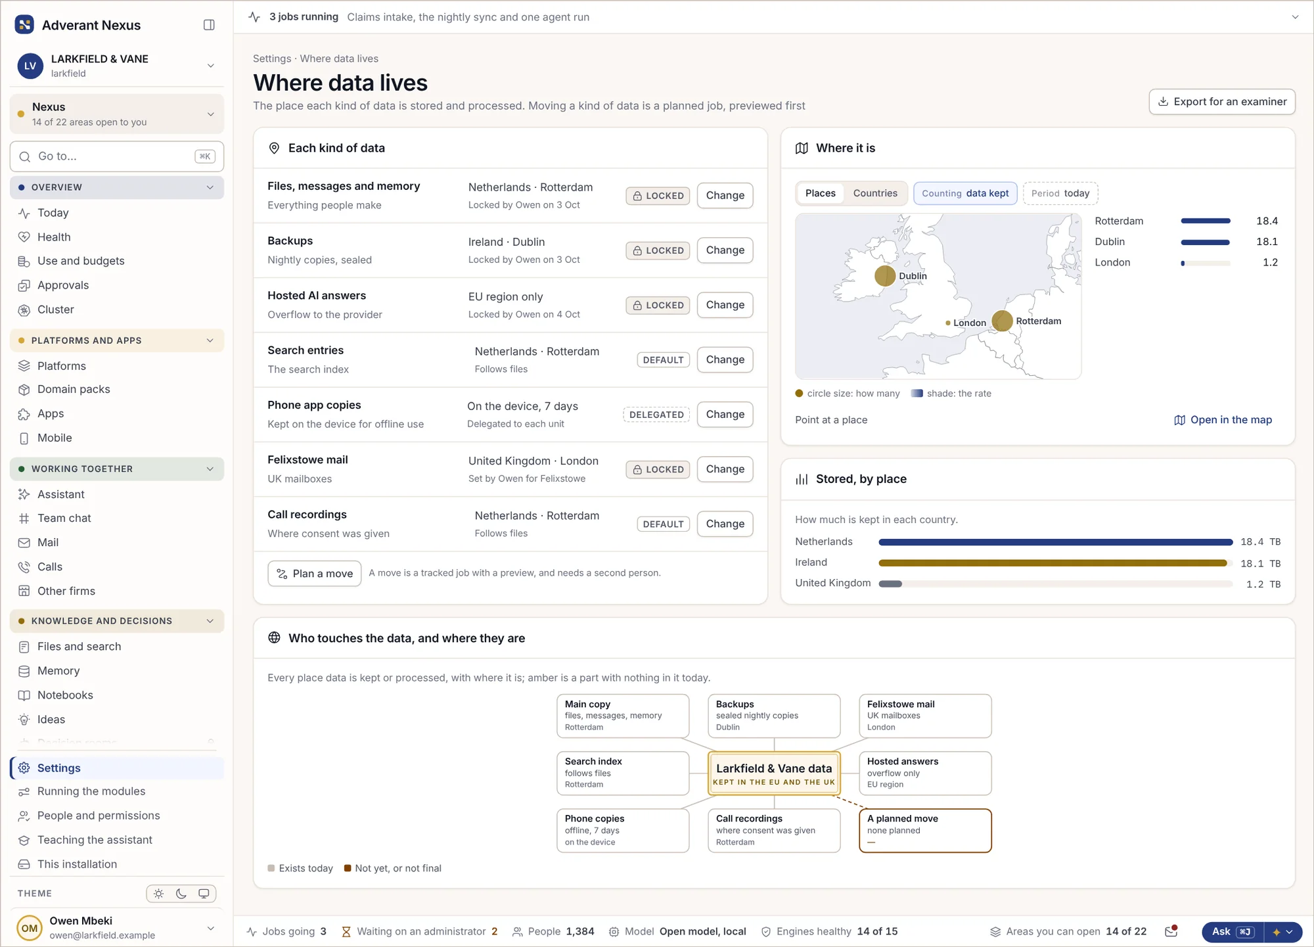This screenshot has height=947, width=1314.
Task: Open the Nexus areas dropdown
Action: click(x=117, y=114)
